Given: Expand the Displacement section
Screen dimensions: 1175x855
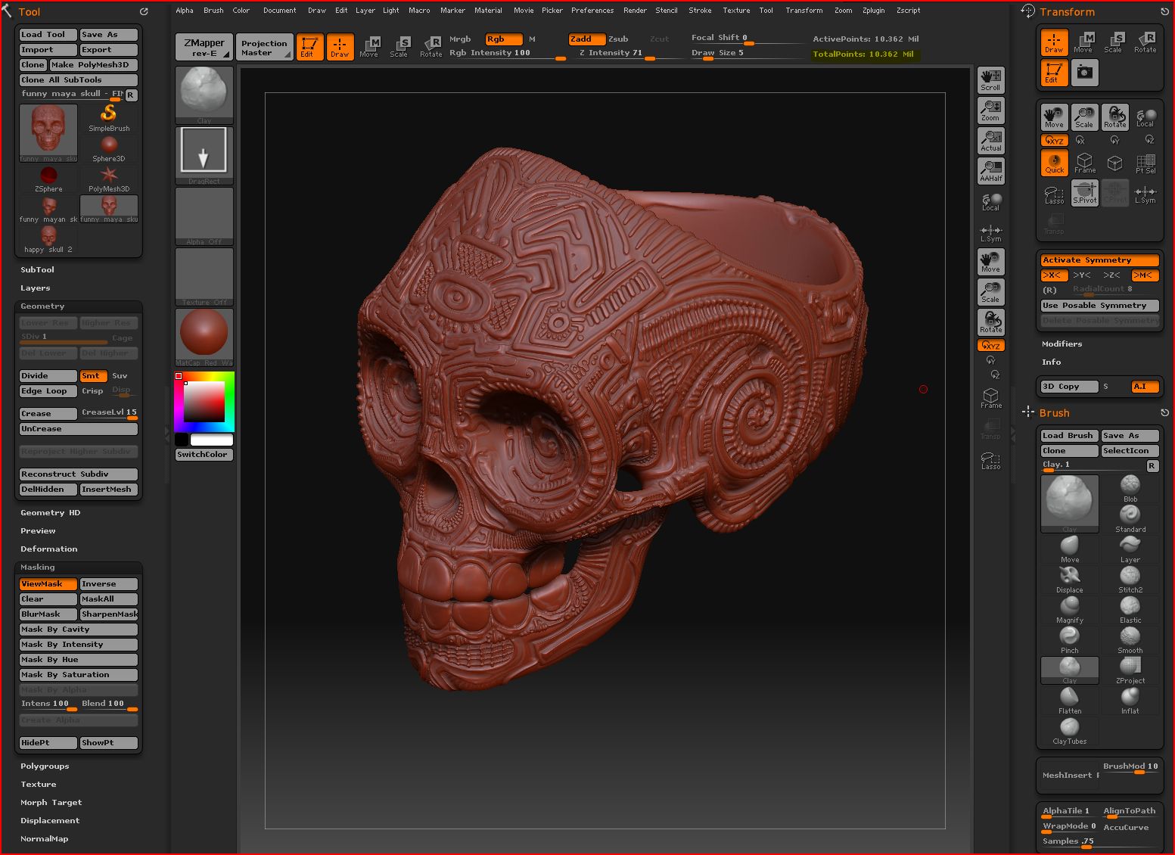Looking at the screenshot, I should point(50,820).
